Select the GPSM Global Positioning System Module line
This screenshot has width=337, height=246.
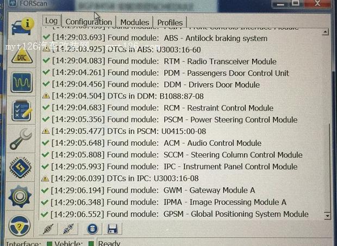174,214
